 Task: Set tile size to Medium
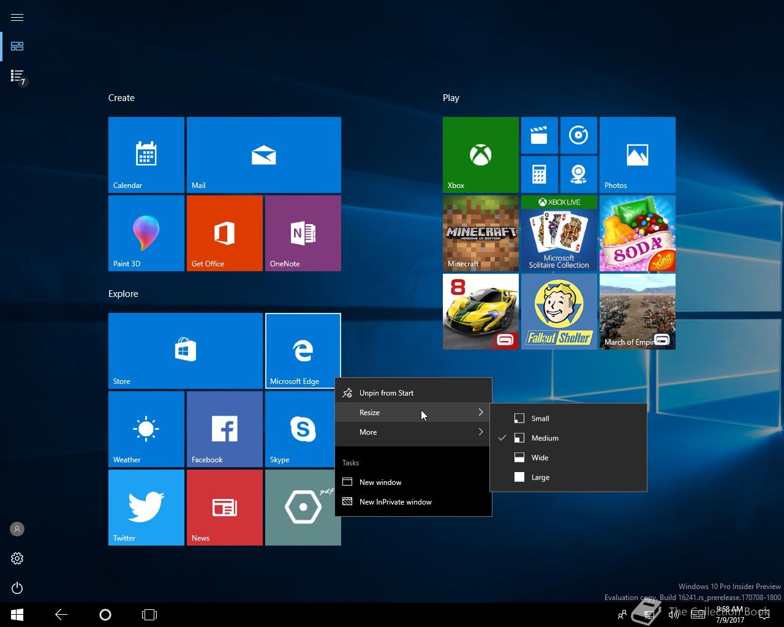click(568, 438)
